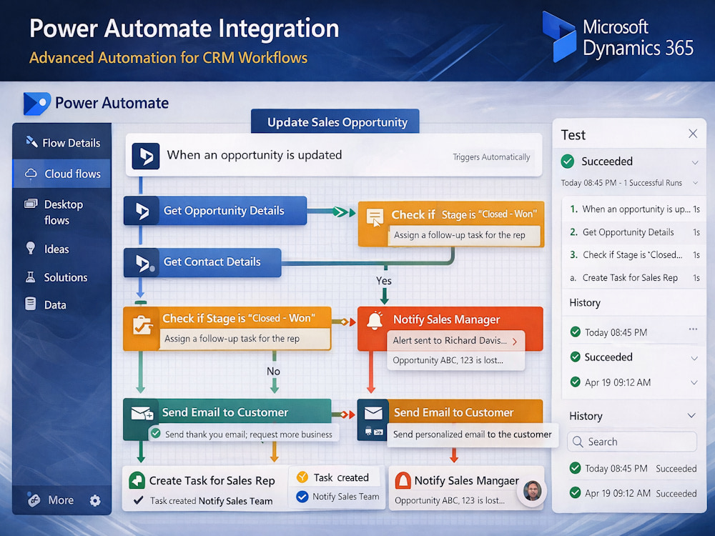Select step a 'Create Task for Sales Rep'

634,277
